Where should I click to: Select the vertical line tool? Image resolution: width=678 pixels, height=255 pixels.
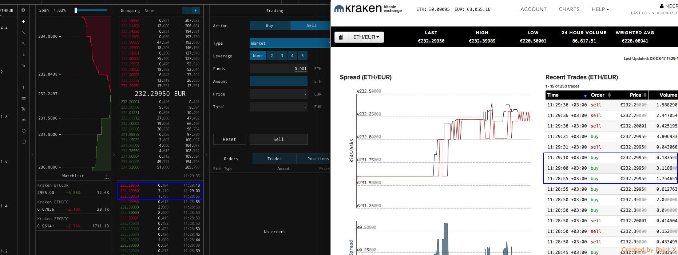tap(23, 87)
